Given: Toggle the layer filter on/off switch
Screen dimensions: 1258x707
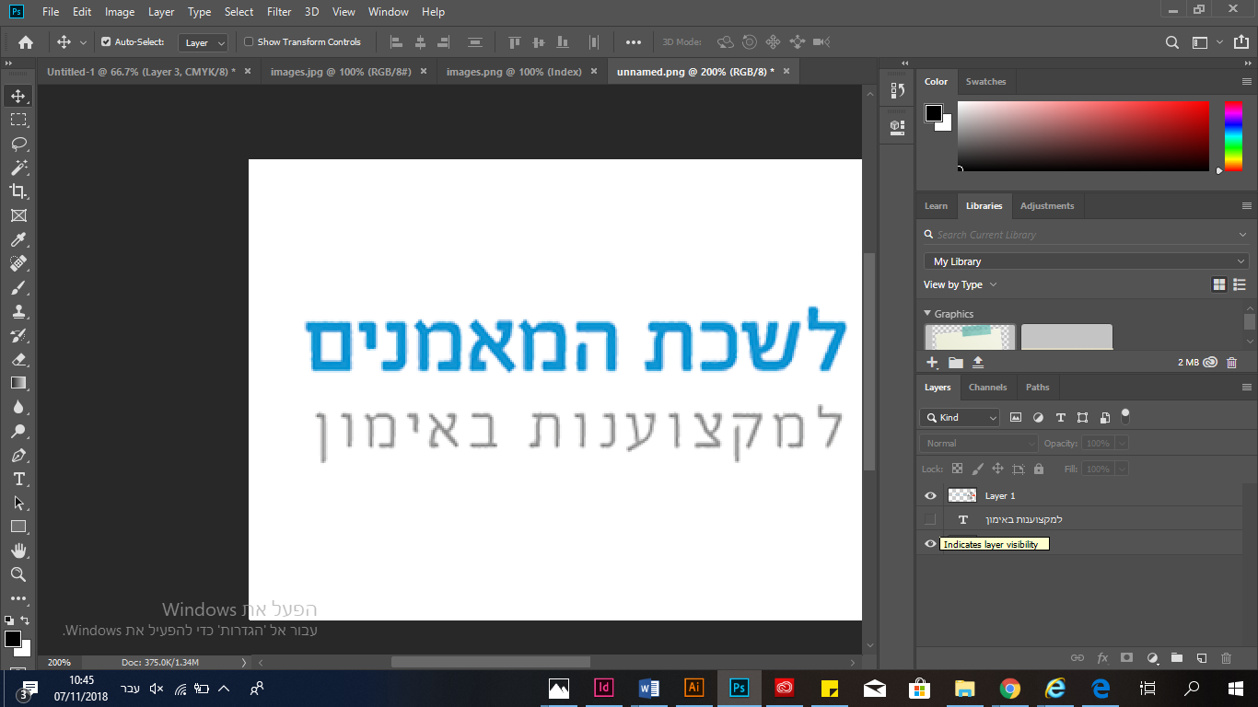Looking at the screenshot, I should (x=1124, y=416).
